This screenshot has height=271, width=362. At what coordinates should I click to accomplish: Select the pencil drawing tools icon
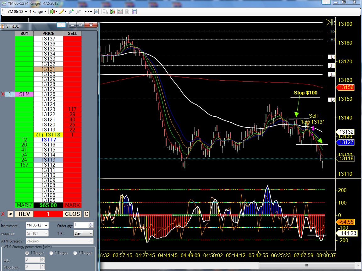[x=61, y=12]
